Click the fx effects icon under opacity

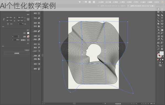[28, 43]
